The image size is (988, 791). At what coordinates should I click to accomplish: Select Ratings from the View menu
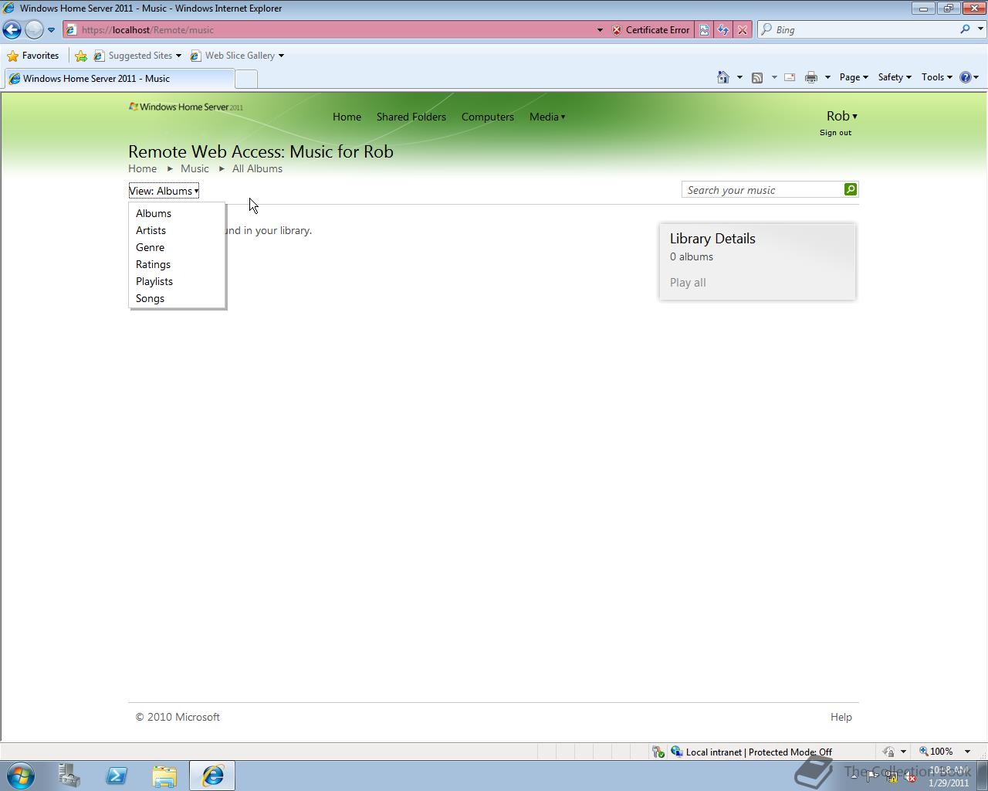click(x=153, y=265)
